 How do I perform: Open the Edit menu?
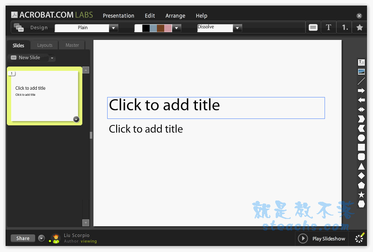(150, 16)
